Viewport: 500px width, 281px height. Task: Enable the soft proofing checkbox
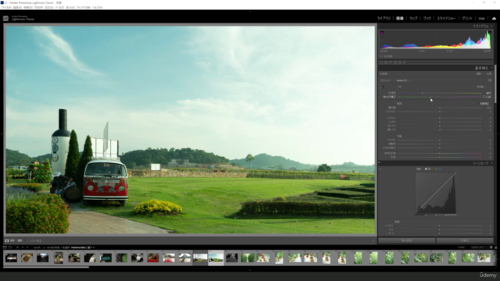(x=28, y=240)
